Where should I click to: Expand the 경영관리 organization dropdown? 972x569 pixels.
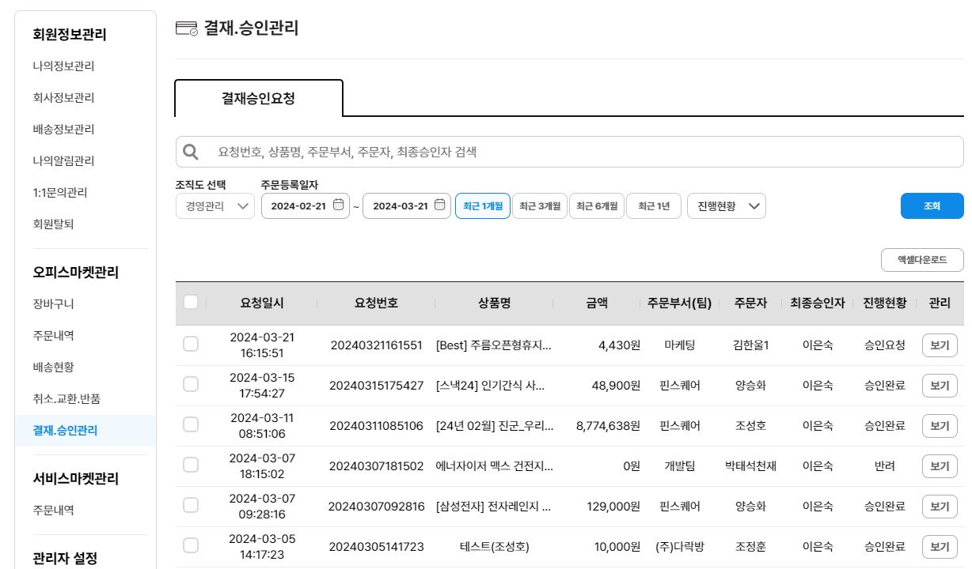click(x=215, y=206)
